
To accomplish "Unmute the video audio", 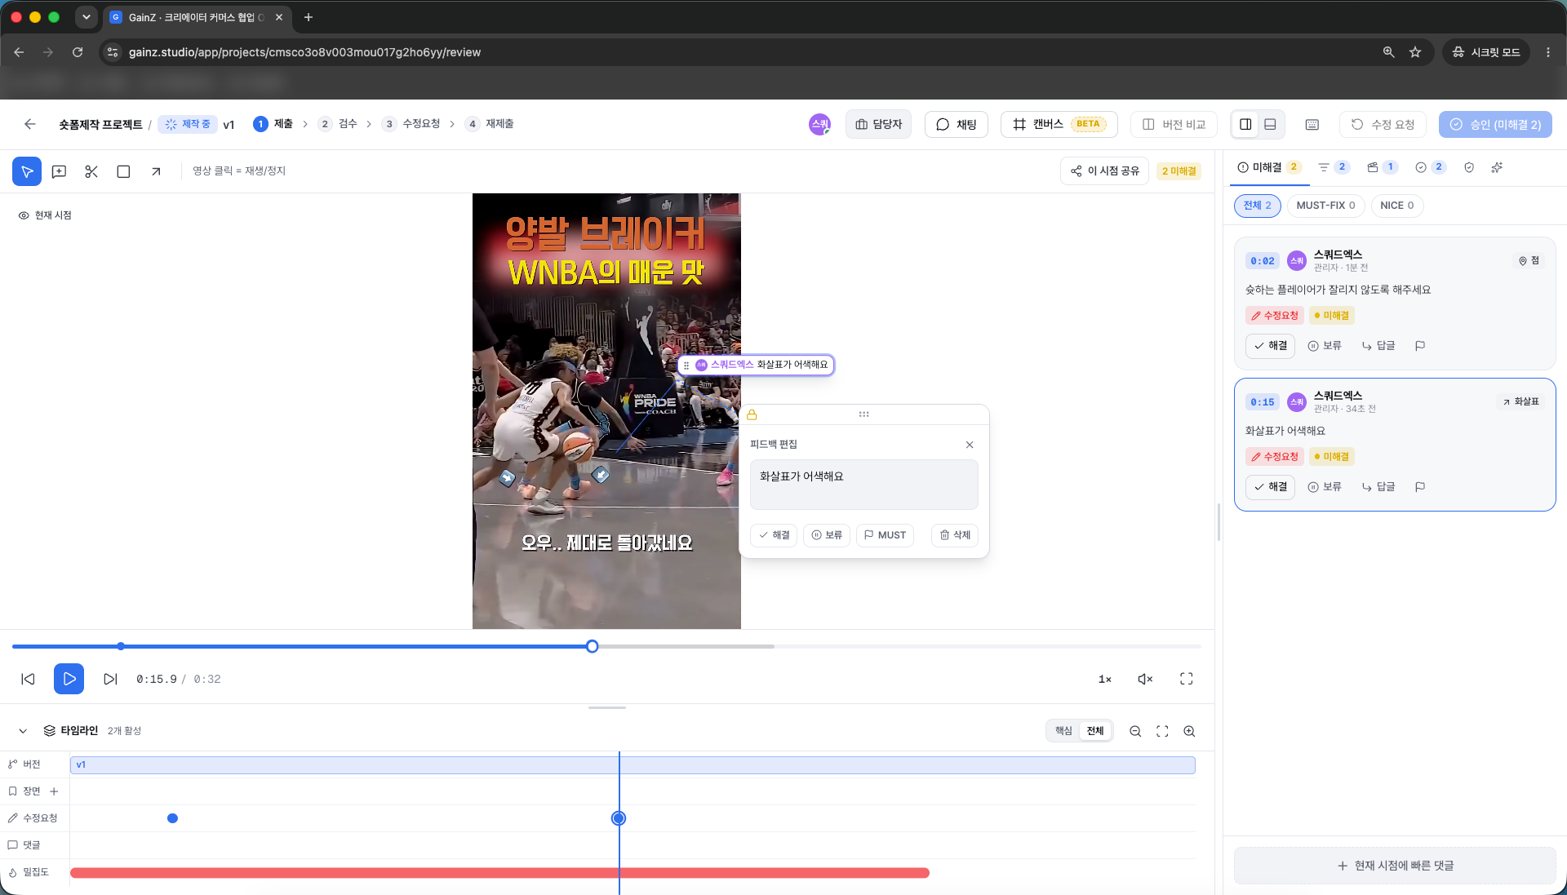I will tap(1146, 679).
